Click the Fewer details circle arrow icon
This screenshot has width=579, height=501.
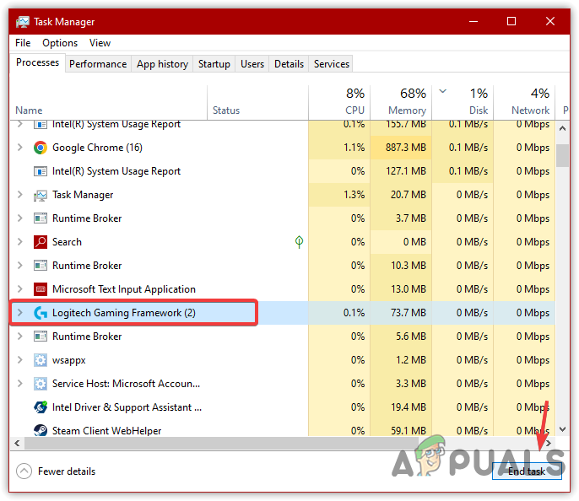pos(24,471)
